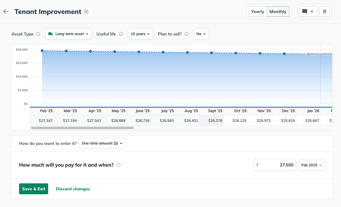This screenshot has width=341, height=207.
Task: Open the Plan to sell No dropdown
Action: (x=201, y=34)
